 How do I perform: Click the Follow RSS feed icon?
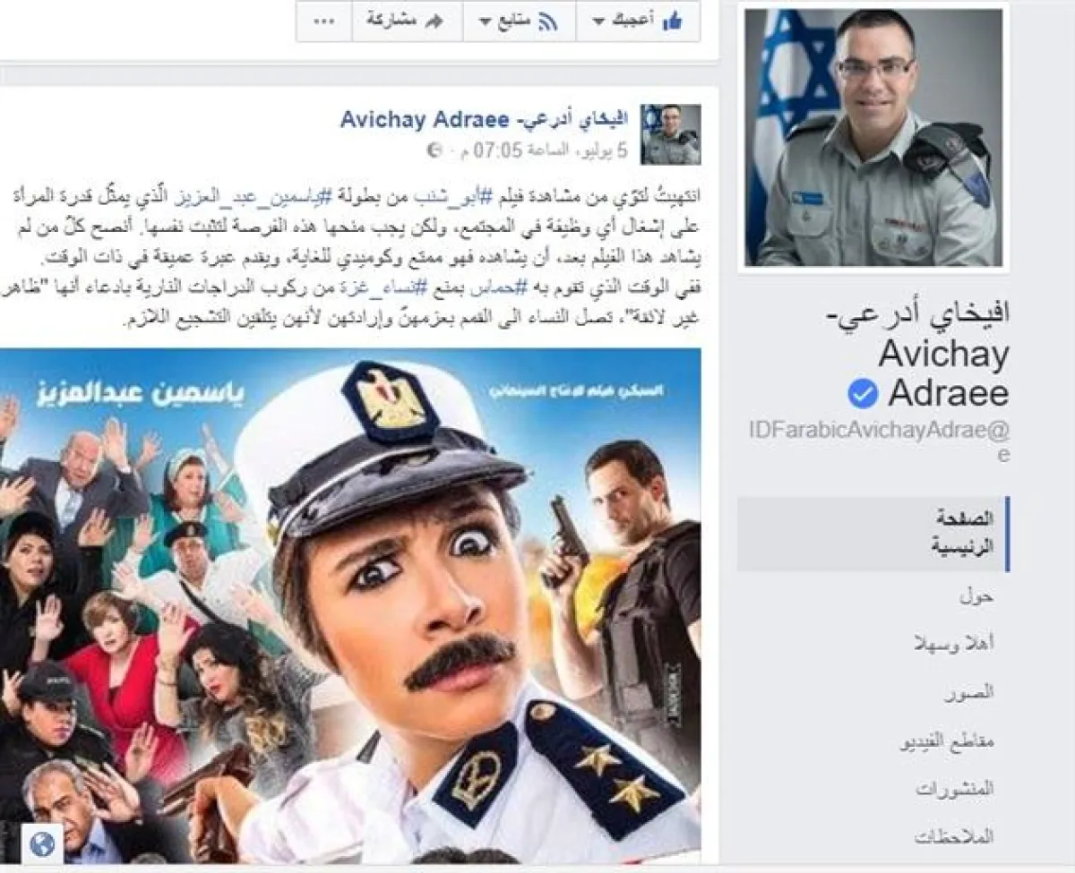[547, 22]
